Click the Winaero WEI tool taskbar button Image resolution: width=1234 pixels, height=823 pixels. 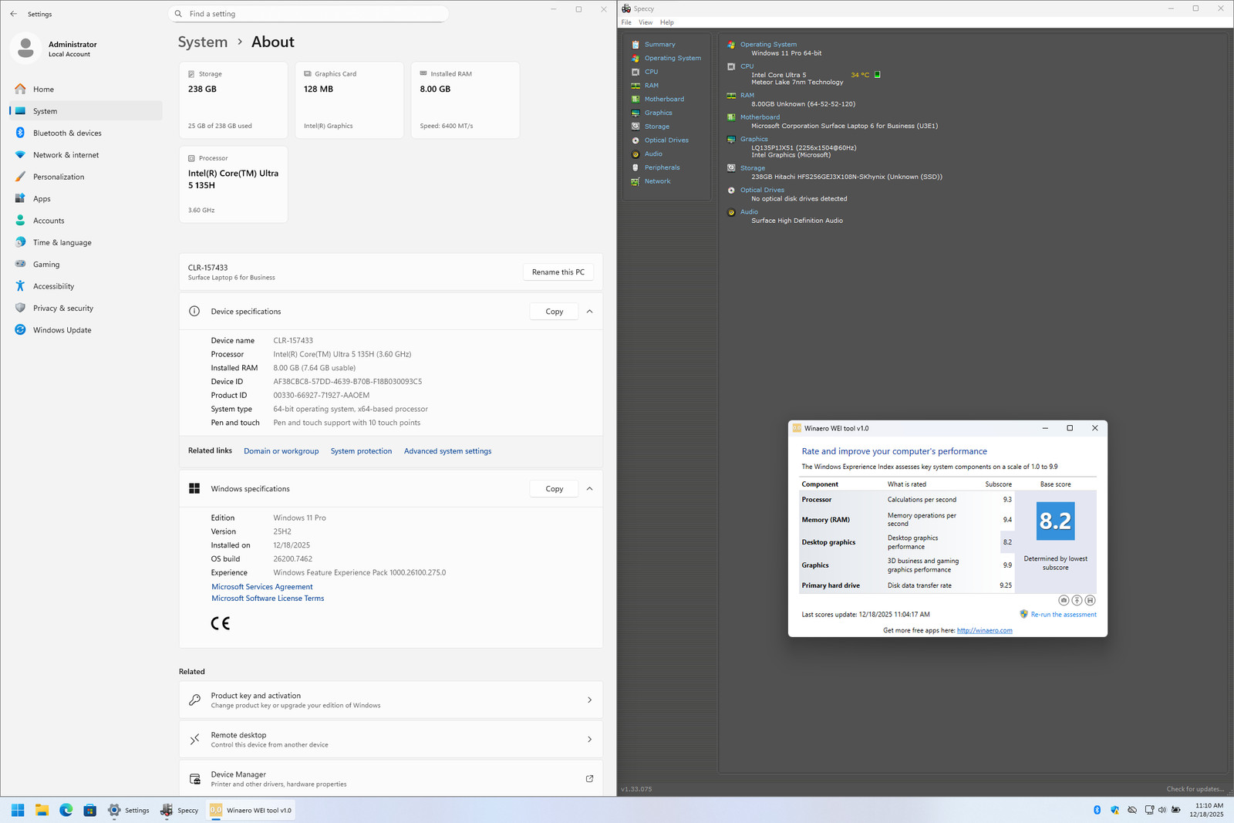251,810
